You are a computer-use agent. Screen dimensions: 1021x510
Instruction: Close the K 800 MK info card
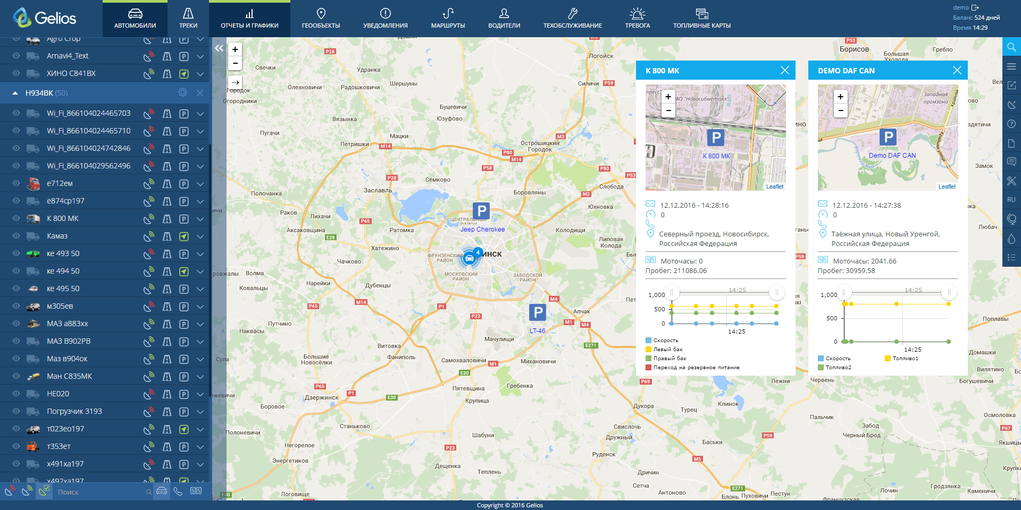[x=784, y=70]
